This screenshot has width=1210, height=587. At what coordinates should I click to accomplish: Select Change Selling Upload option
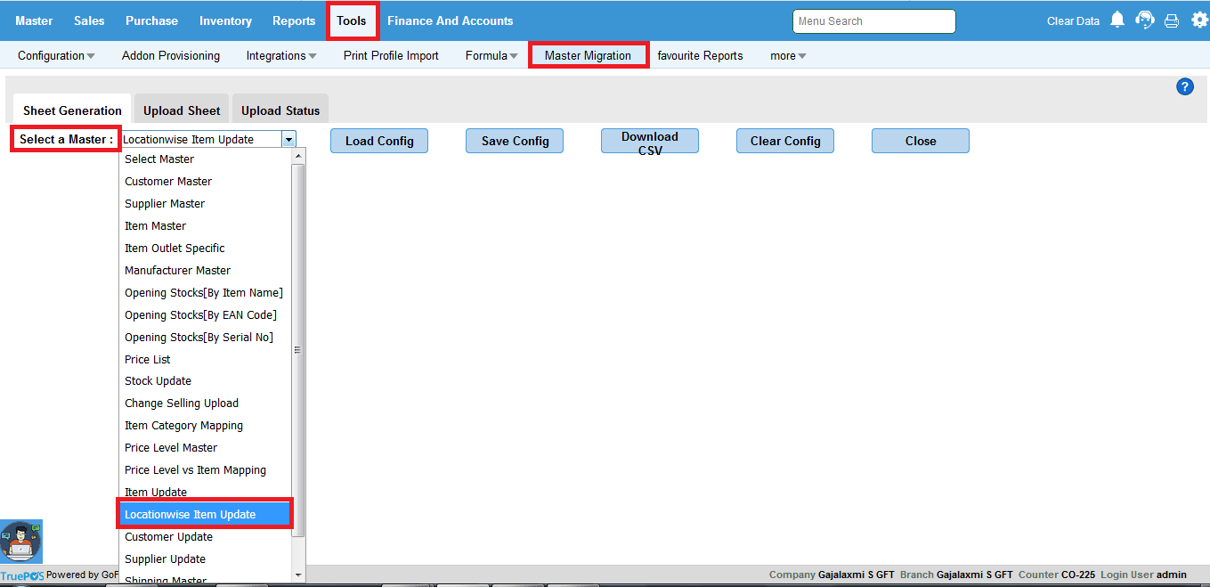[206, 403]
